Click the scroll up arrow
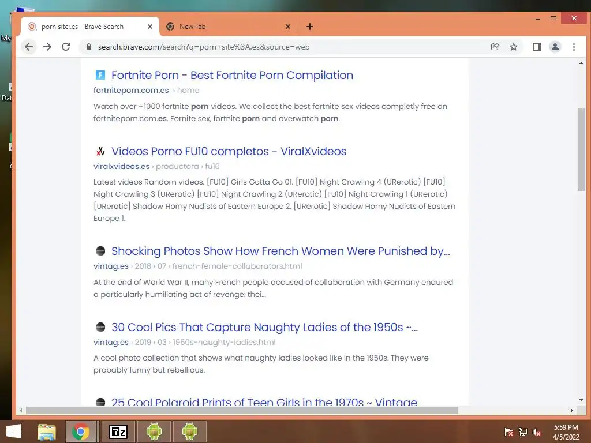Viewport: 591px width, 443px height. [x=581, y=63]
